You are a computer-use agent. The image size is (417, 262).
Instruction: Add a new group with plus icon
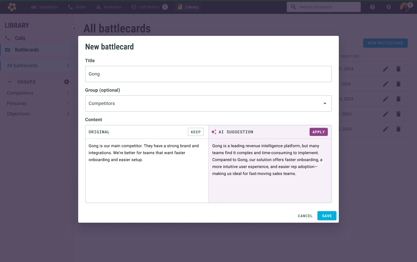click(67, 82)
